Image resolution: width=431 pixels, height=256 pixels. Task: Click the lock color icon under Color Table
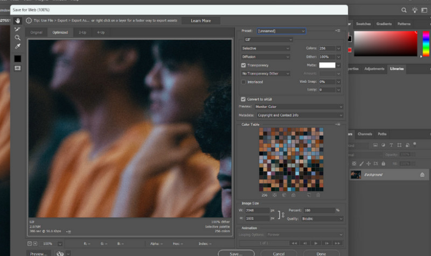[293, 195]
